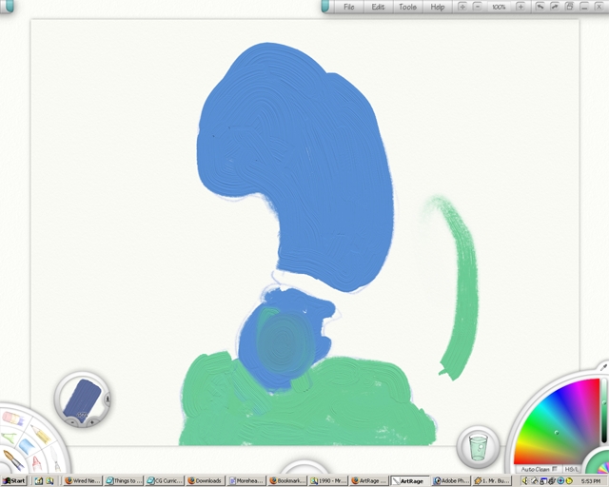The width and height of the screenshot is (609, 487).
Task: Click the 5:53 PM system clock
Action: coord(590,481)
